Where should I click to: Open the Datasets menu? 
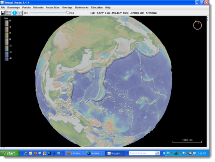(x=38, y=7)
